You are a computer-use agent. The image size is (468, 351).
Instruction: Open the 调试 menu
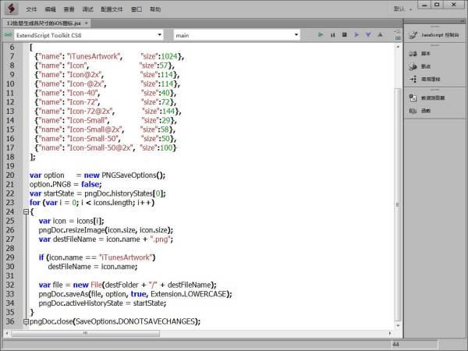click(x=87, y=9)
